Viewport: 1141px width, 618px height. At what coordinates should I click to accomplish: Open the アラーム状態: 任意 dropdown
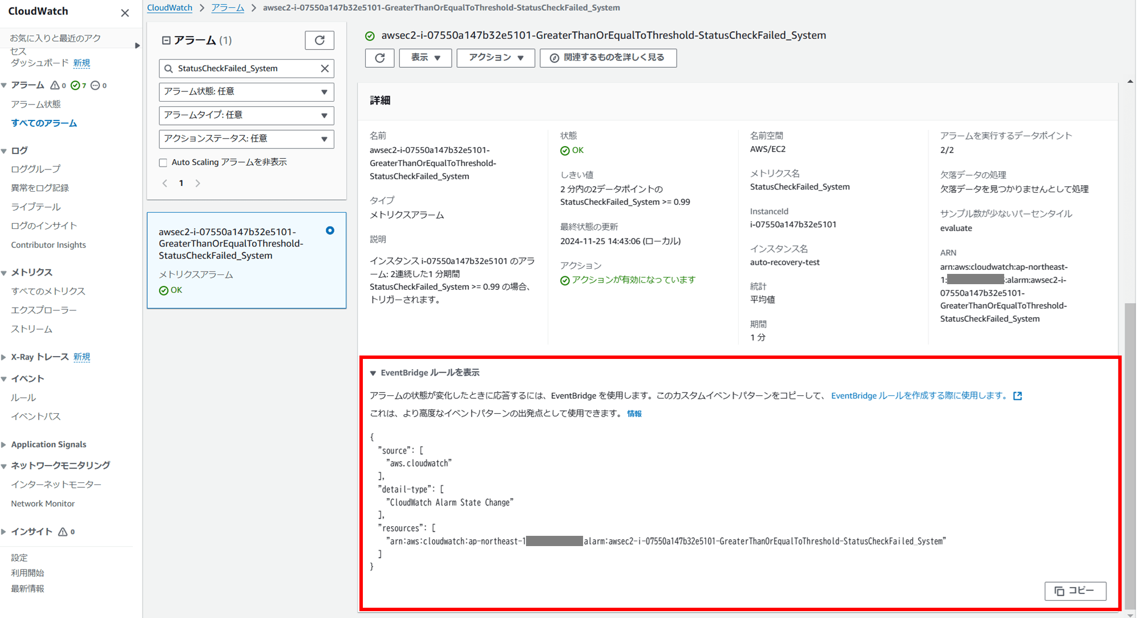(246, 92)
